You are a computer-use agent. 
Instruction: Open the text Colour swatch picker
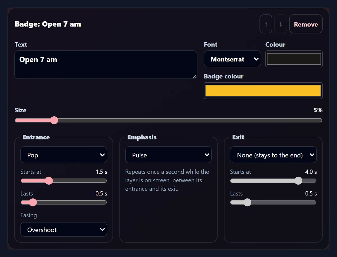(x=294, y=59)
